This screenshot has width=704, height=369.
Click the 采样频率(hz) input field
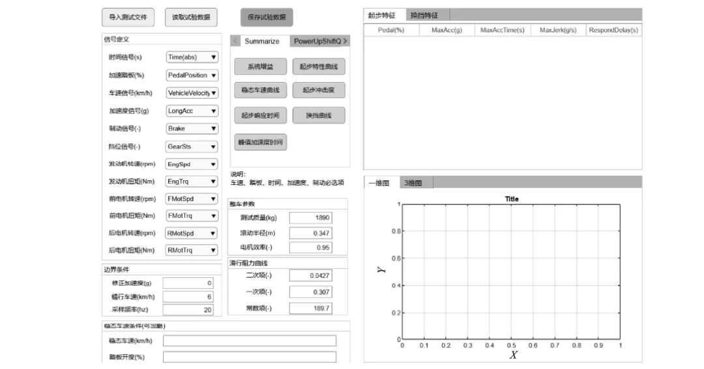tap(188, 309)
